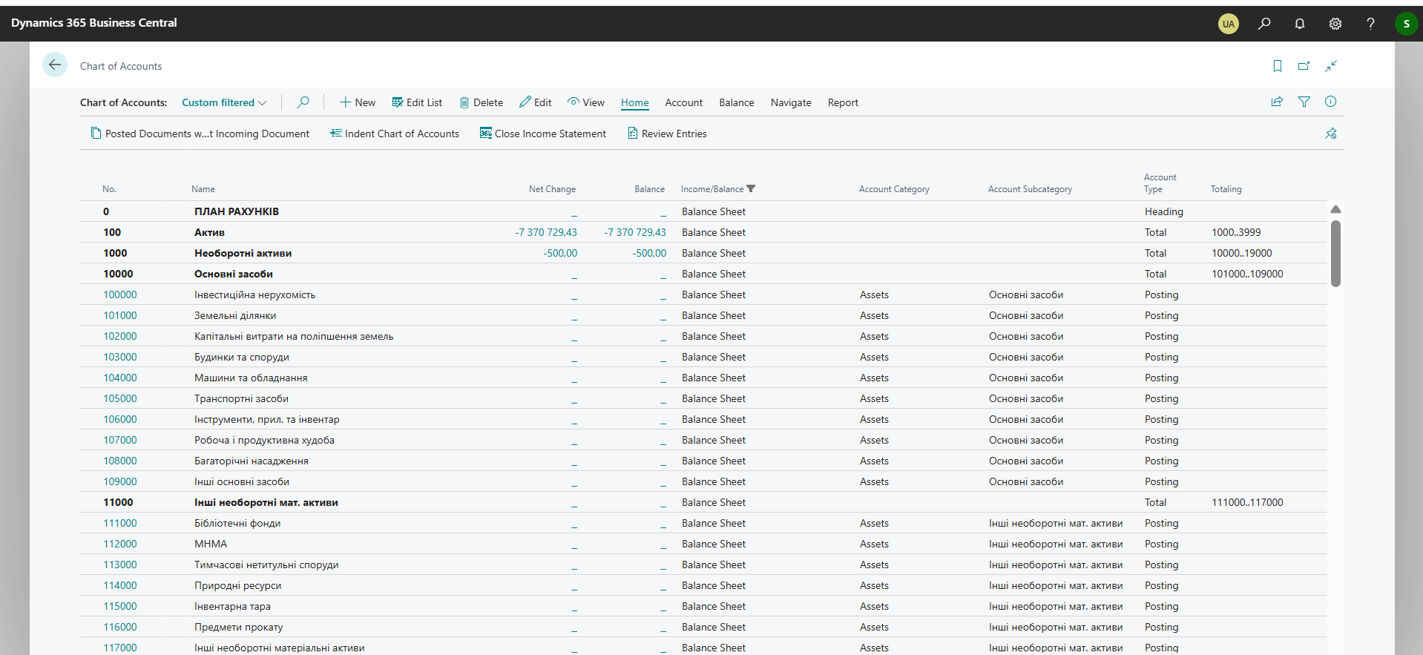Viewport: 1423px width, 655px height.
Task: Open the Balance menu
Action: tap(736, 103)
